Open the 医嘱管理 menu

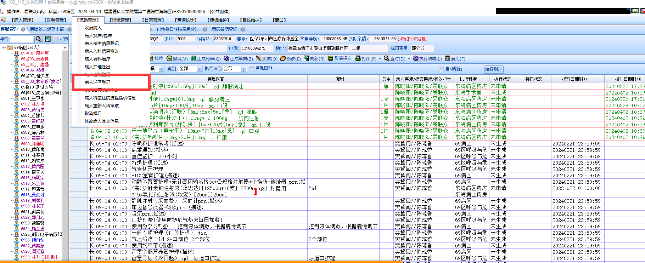tap(55, 20)
